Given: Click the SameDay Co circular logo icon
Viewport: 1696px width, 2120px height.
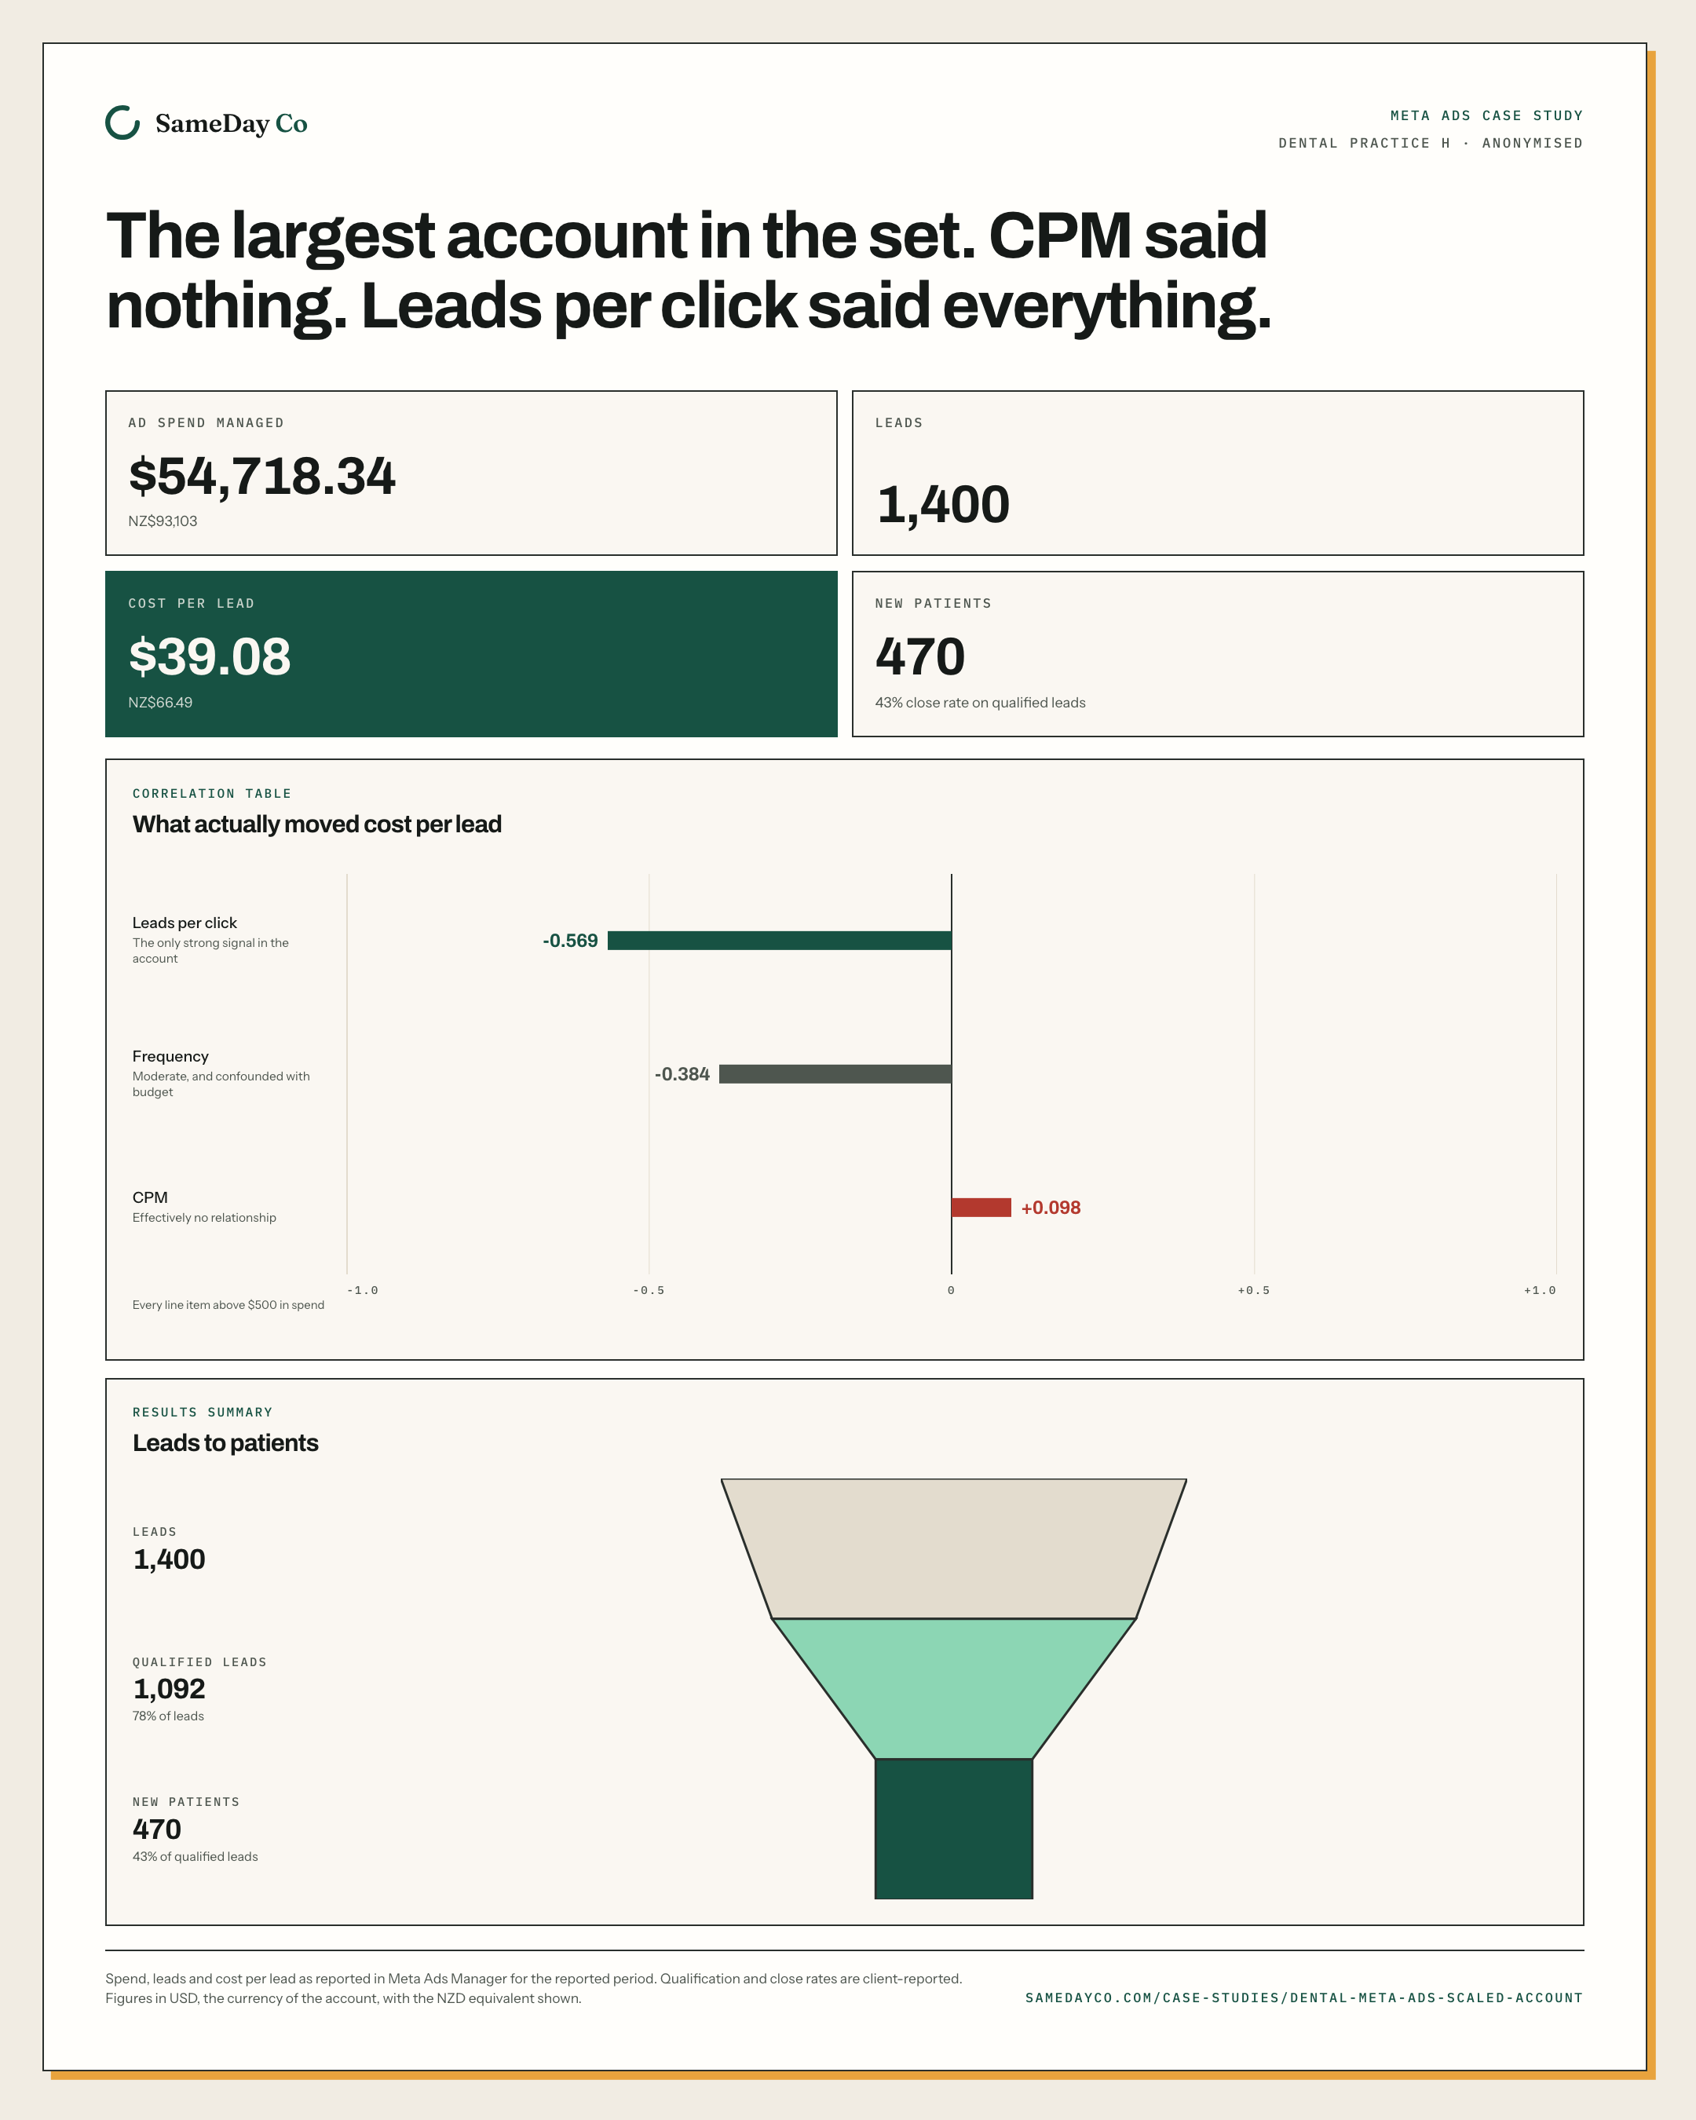Looking at the screenshot, I should pyautogui.click(x=123, y=123).
